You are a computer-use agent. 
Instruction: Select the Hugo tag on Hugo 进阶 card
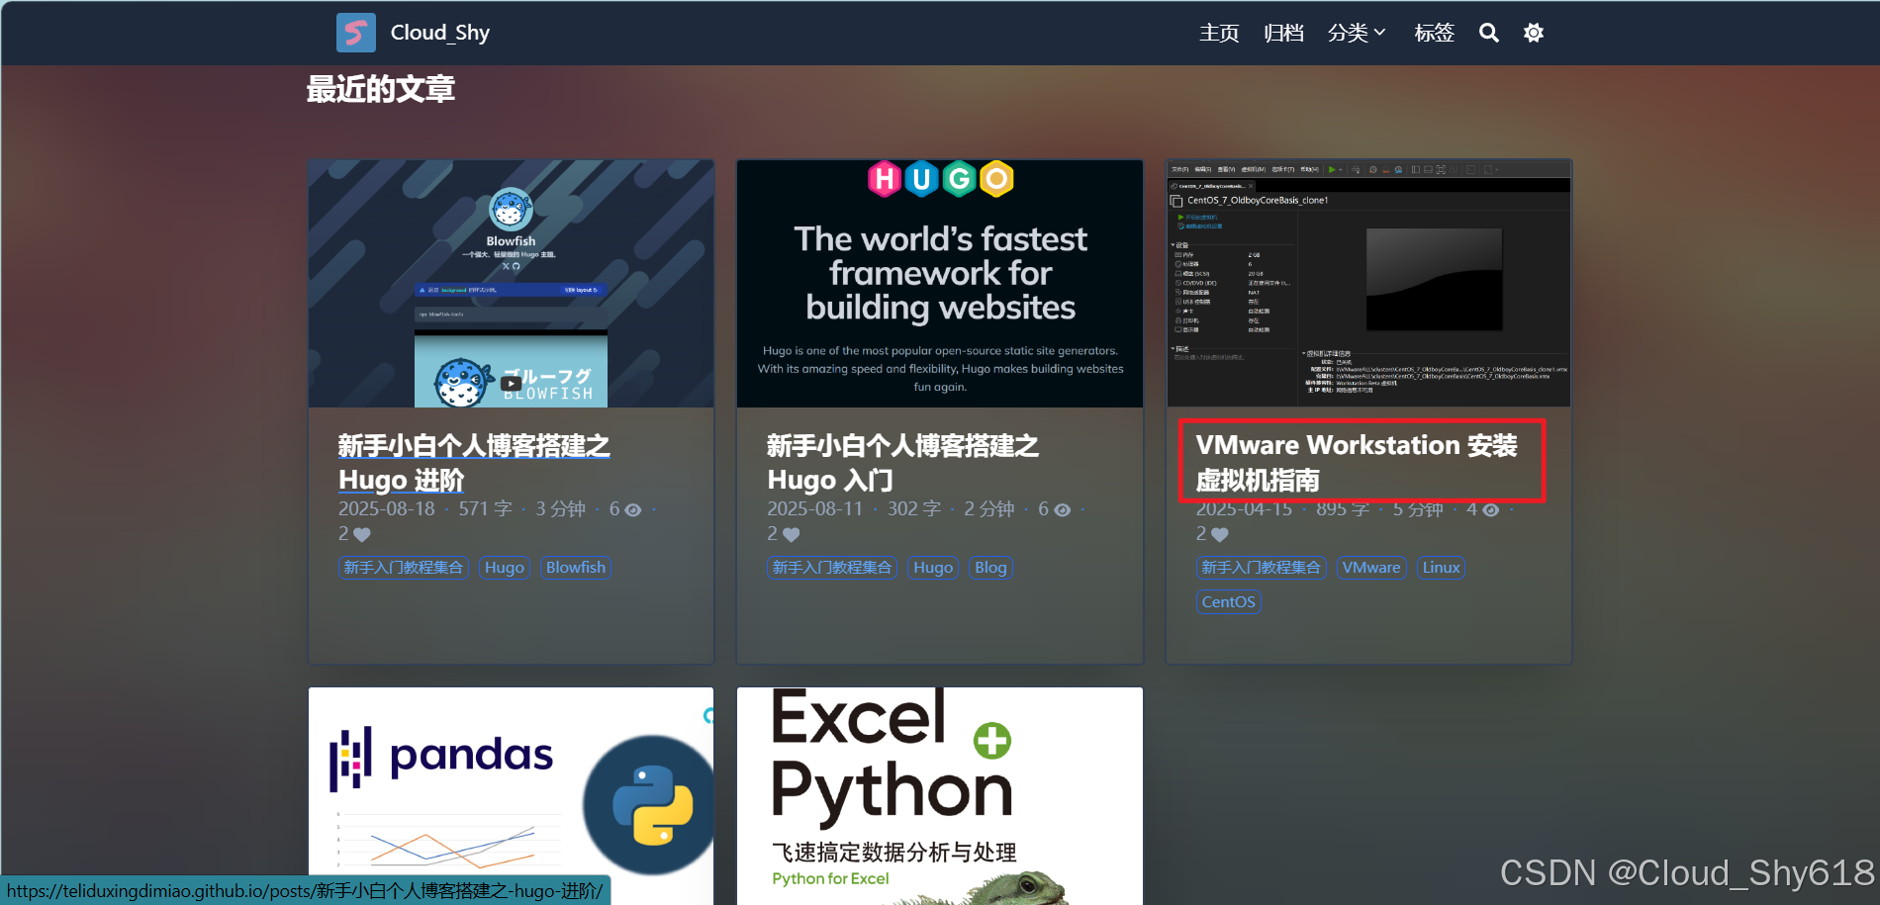coord(505,568)
